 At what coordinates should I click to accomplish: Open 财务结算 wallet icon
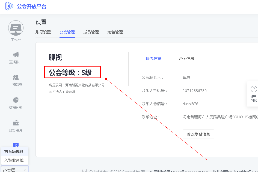pyautogui.click(x=16, y=123)
